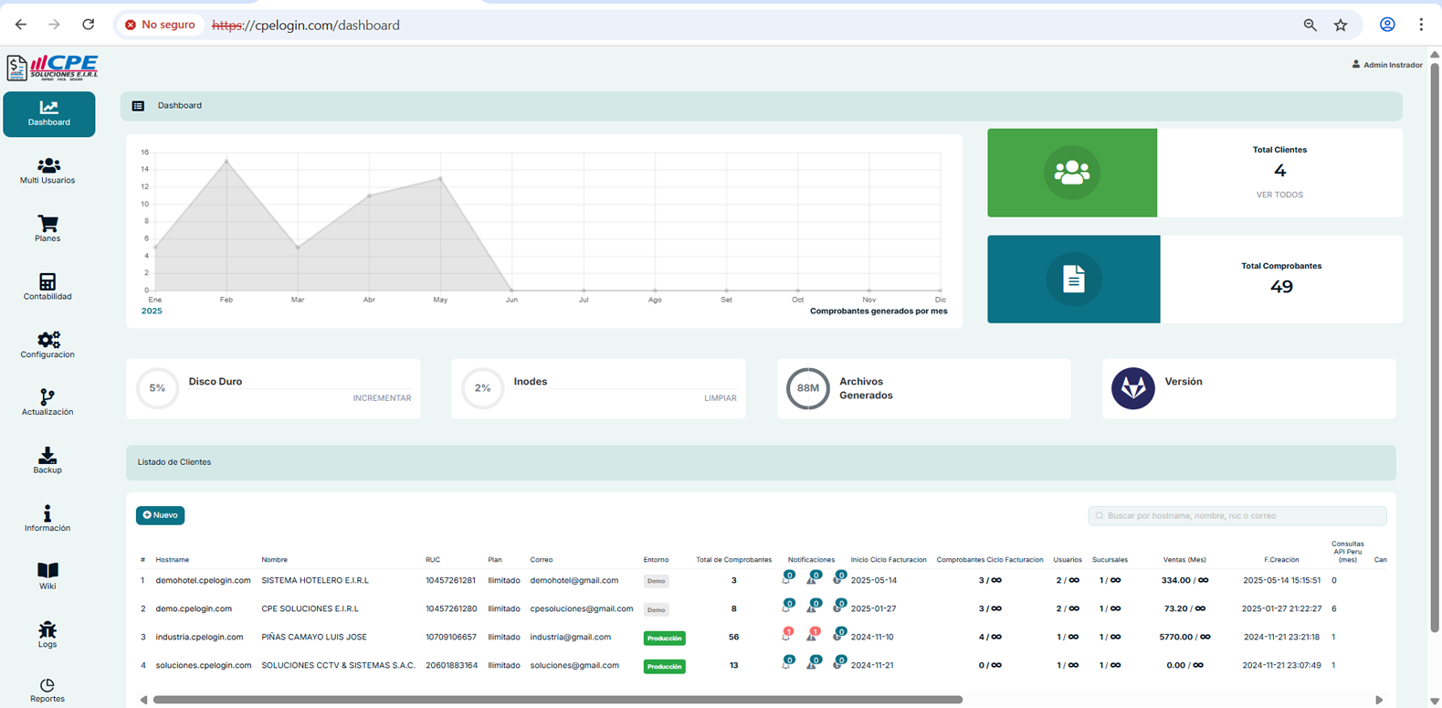Open the Chrome three-dot menu
The image size is (1442, 708).
(1420, 26)
